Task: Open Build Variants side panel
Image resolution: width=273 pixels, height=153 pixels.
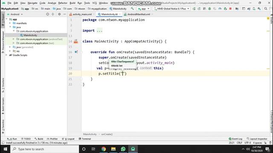Action: (3, 106)
